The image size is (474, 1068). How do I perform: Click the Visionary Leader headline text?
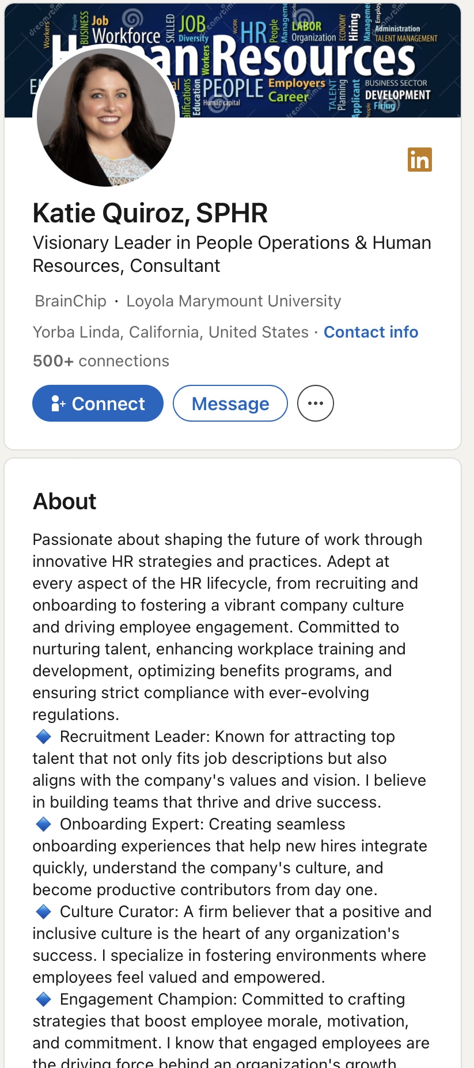coord(232,254)
